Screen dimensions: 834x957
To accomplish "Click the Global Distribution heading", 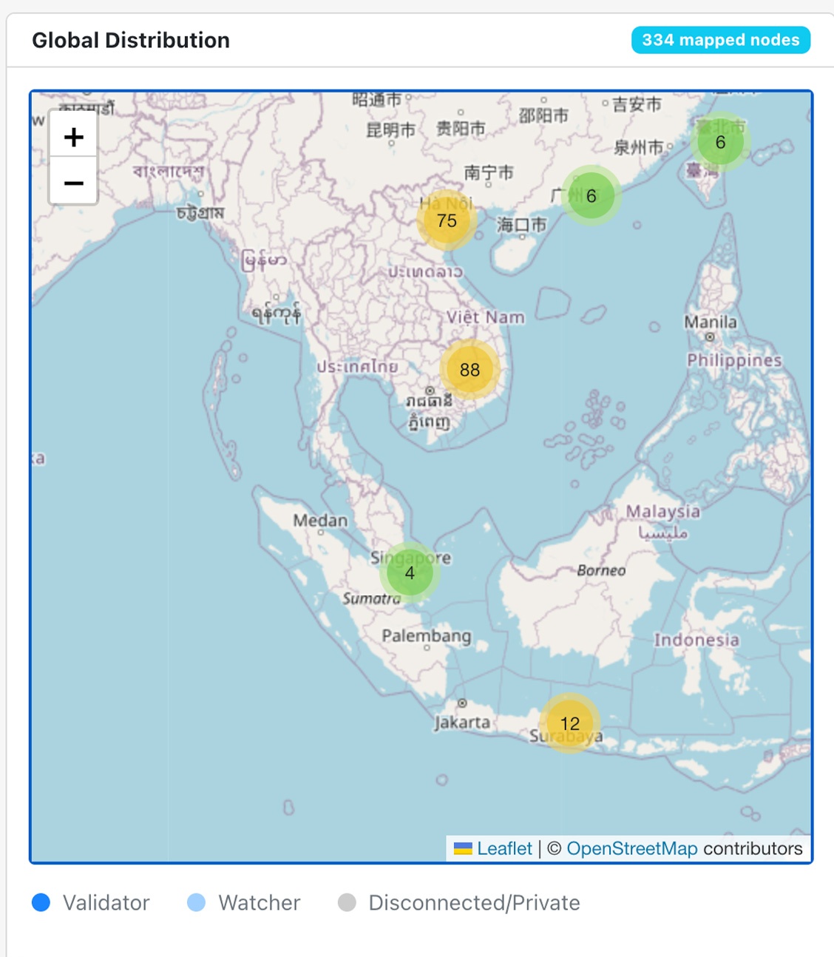I will 131,40.
